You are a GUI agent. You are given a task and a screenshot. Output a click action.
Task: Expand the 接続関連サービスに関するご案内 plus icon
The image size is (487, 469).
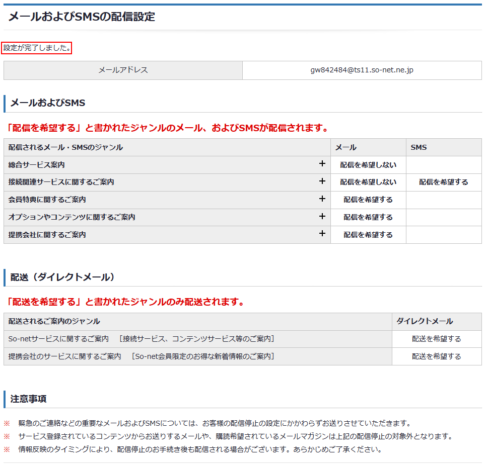pyautogui.click(x=322, y=181)
